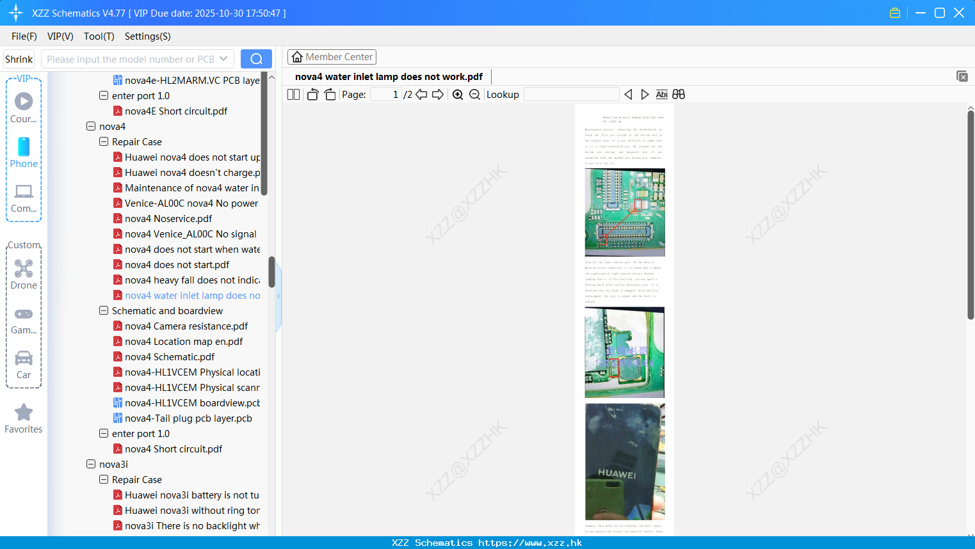The width and height of the screenshot is (975, 549).
Task: Open the model number dropdown arrow
Action: pyautogui.click(x=223, y=59)
